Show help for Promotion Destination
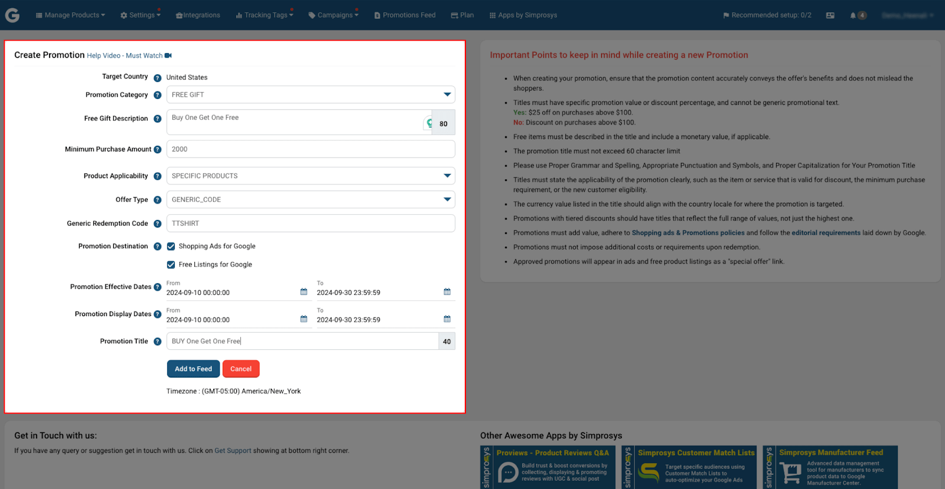 (x=158, y=247)
